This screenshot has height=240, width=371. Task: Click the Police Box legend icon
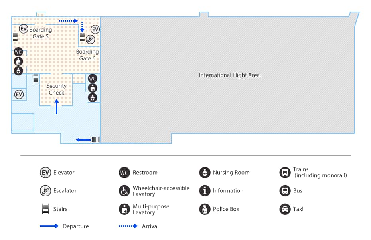tap(205, 209)
